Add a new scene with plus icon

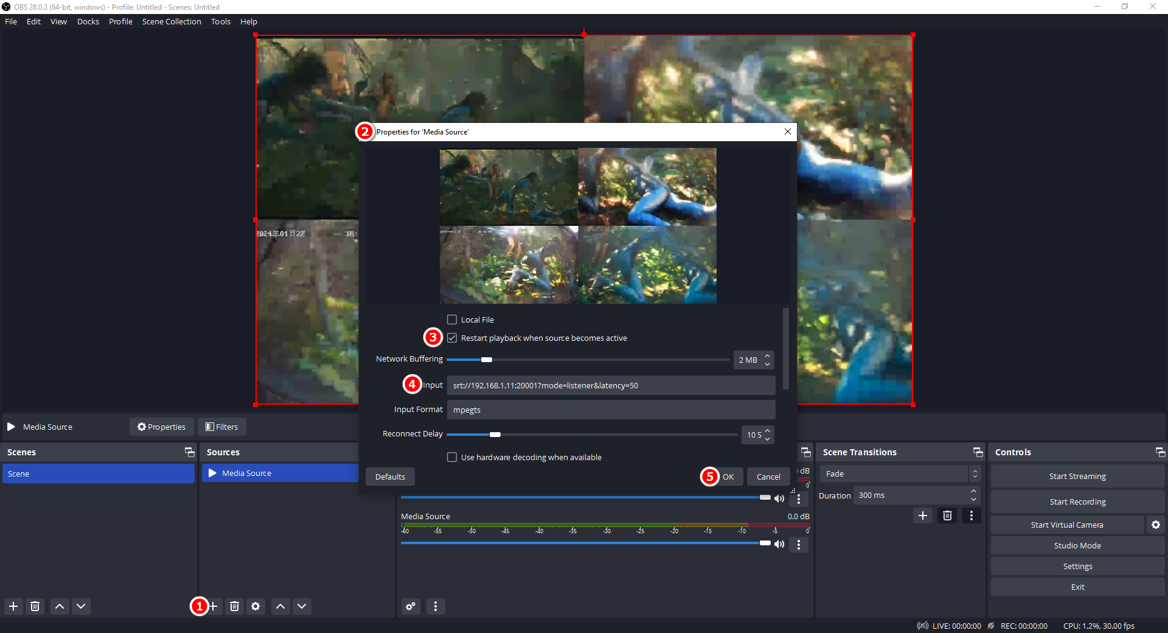(13, 606)
